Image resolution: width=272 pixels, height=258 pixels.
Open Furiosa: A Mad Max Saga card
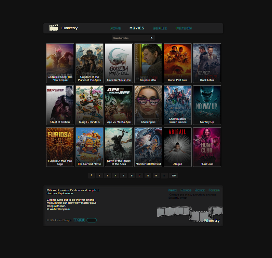60,147
